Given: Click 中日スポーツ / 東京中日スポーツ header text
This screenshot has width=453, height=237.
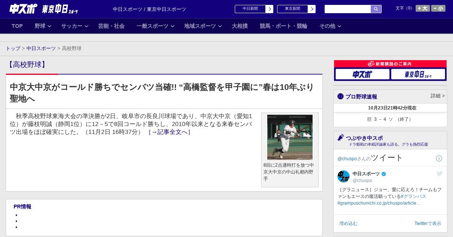Looking at the screenshot, I should [149, 9].
